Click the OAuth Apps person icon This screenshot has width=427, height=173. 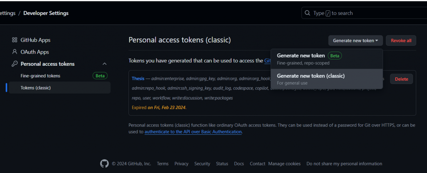[15, 52]
